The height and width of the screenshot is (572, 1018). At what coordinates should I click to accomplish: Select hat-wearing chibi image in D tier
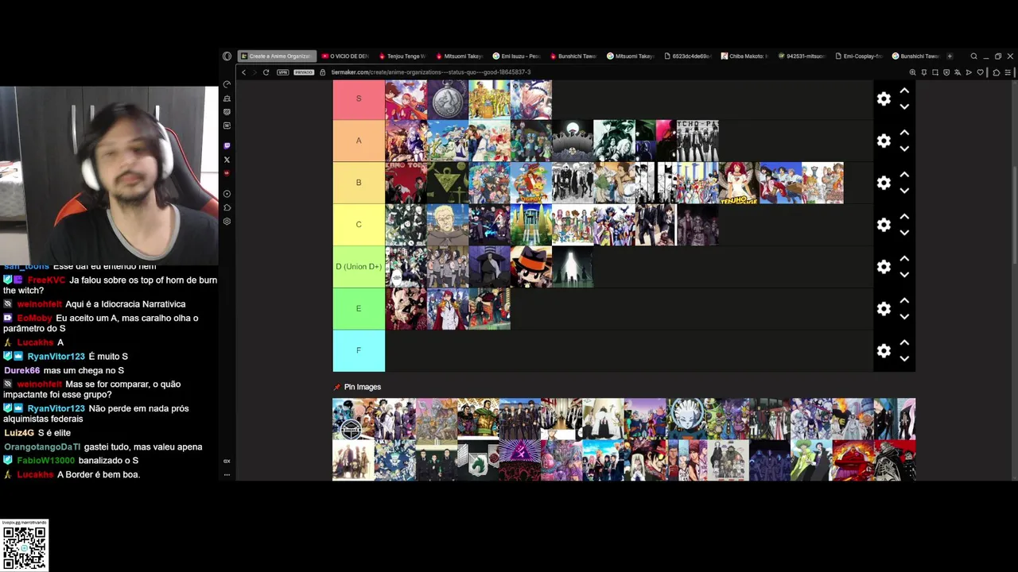click(x=530, y=267)
